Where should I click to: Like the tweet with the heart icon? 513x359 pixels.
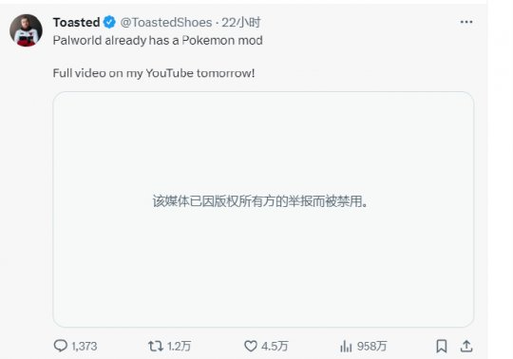click(x=251, y=346)
